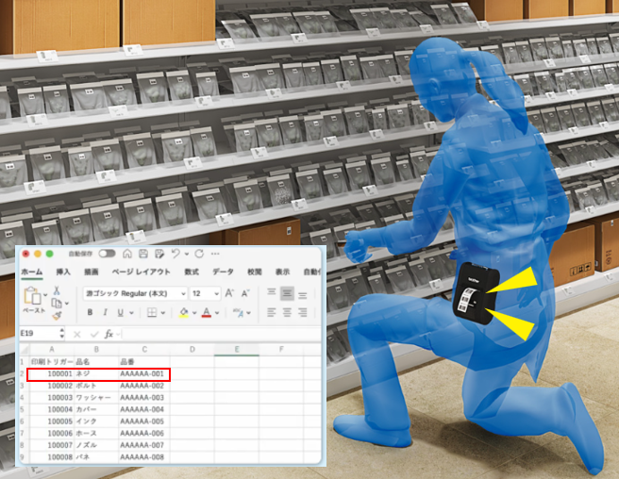Undo the last action
The width and height of the screenshot is (619, 479).
click(176, 254)
